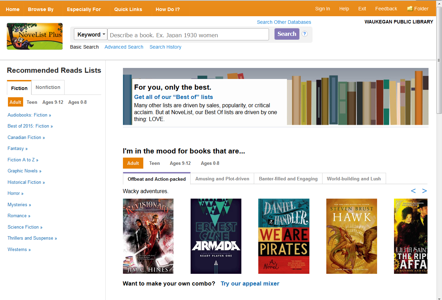
Task: Go to Advanced Search
Action: (x=124, y=47)
